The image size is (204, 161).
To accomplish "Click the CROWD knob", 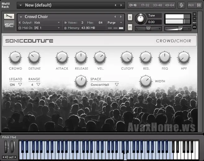I will coord(16,57).
